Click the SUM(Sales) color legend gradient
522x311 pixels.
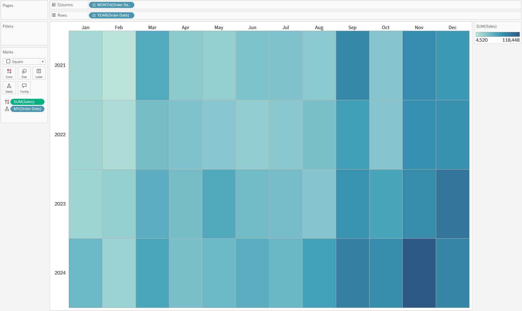(x=497, y=34)
